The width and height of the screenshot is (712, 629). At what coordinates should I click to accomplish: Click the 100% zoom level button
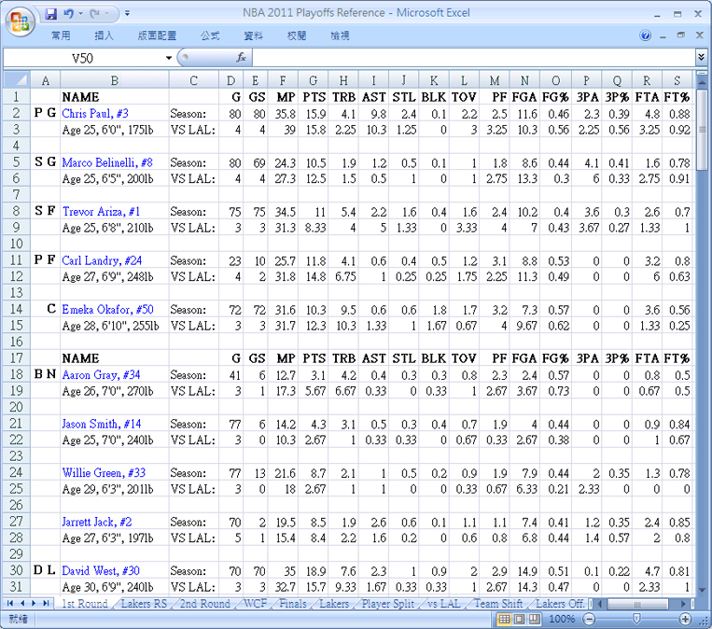click(x=562, y=619)
